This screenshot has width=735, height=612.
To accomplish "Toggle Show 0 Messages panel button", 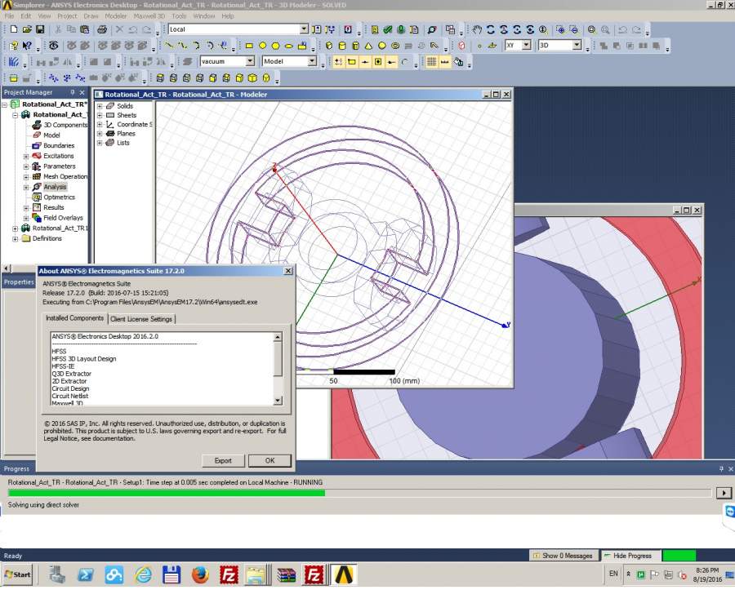I will (563, 556).
